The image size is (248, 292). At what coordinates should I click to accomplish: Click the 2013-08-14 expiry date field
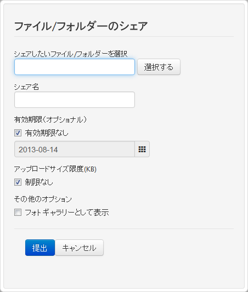point(75,149)
